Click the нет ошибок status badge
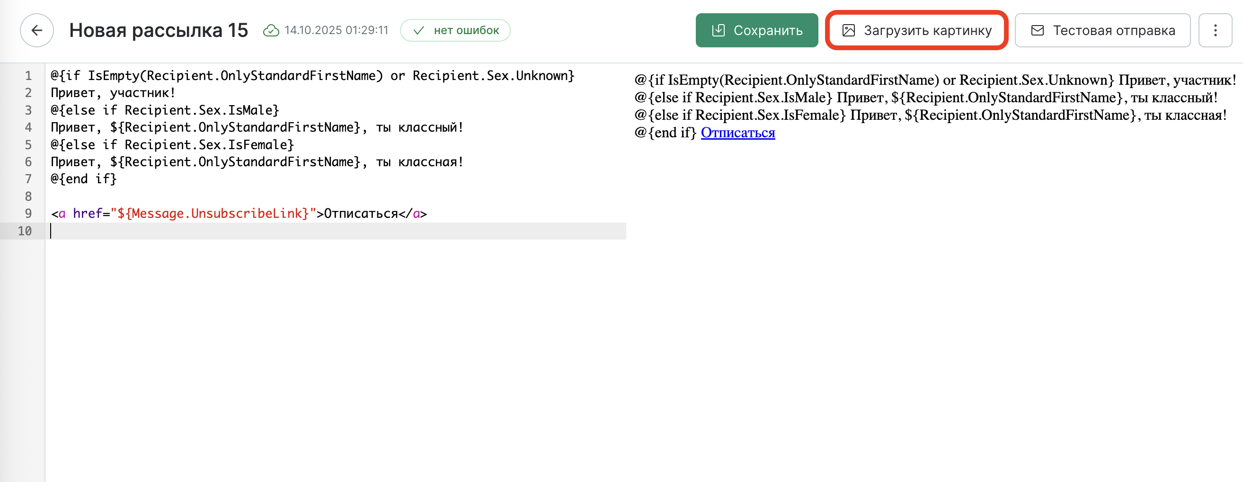Viewport: 1243px width, 482px height. (x=455, y=30)
